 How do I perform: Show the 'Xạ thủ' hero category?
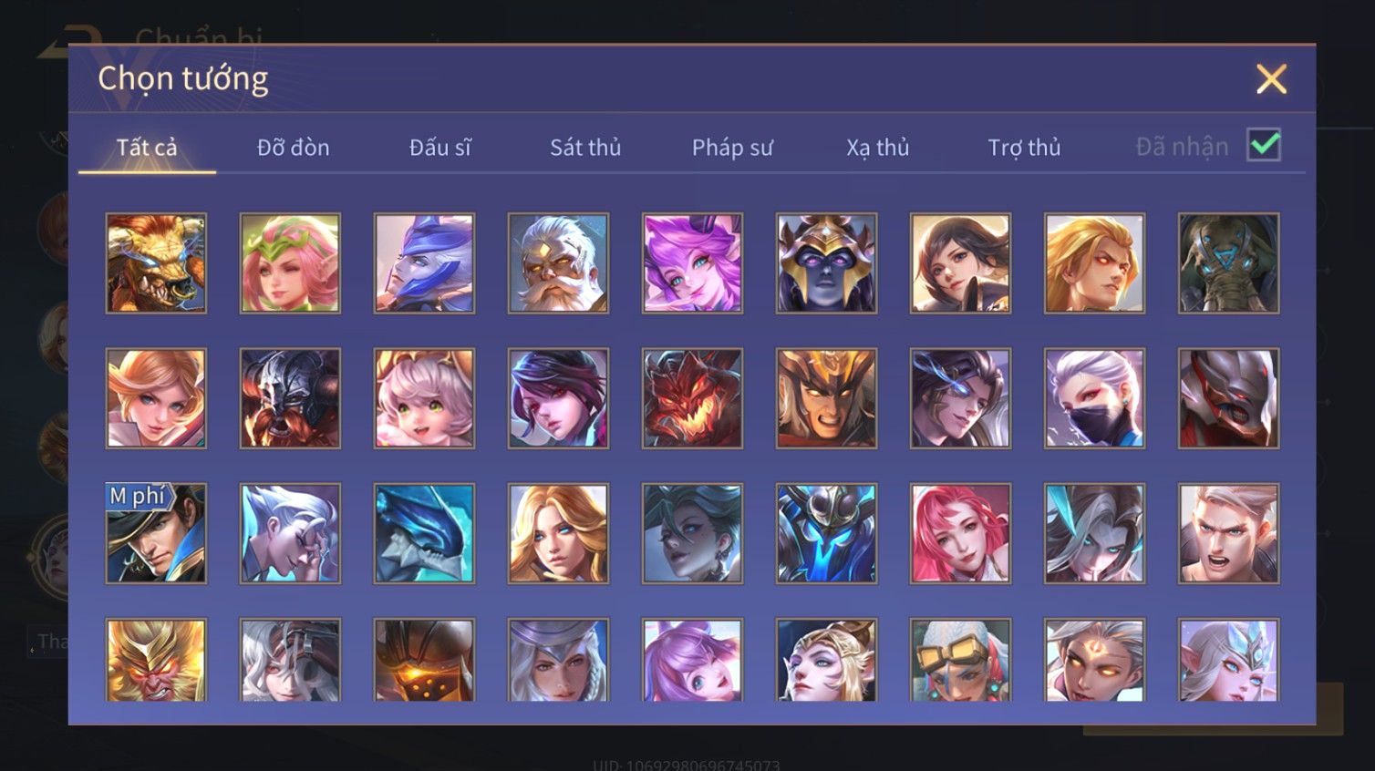coord(878,148)
